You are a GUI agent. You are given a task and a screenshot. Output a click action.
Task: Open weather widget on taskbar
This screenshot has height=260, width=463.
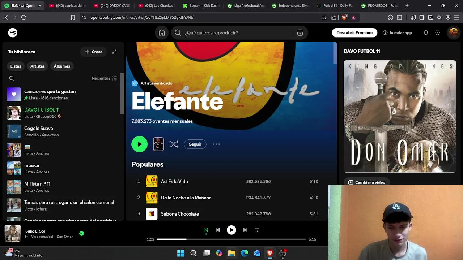pos(24,253)
